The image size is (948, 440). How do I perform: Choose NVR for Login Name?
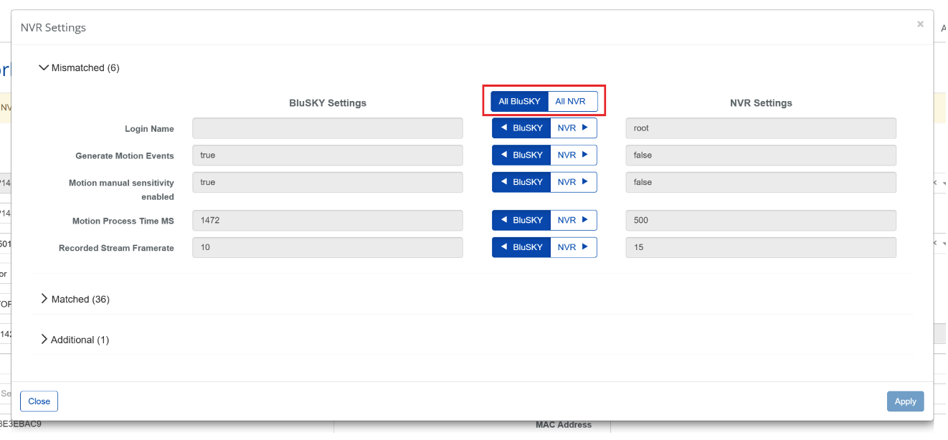tap(573, 128)
